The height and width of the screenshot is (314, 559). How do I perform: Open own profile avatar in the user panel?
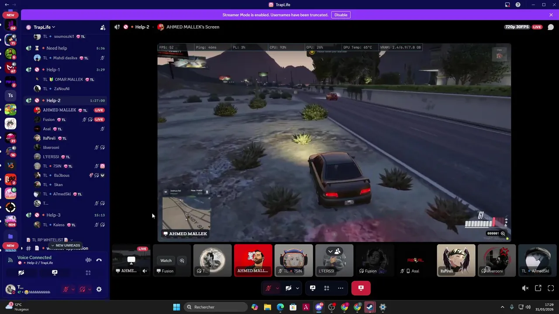point(10,289)
